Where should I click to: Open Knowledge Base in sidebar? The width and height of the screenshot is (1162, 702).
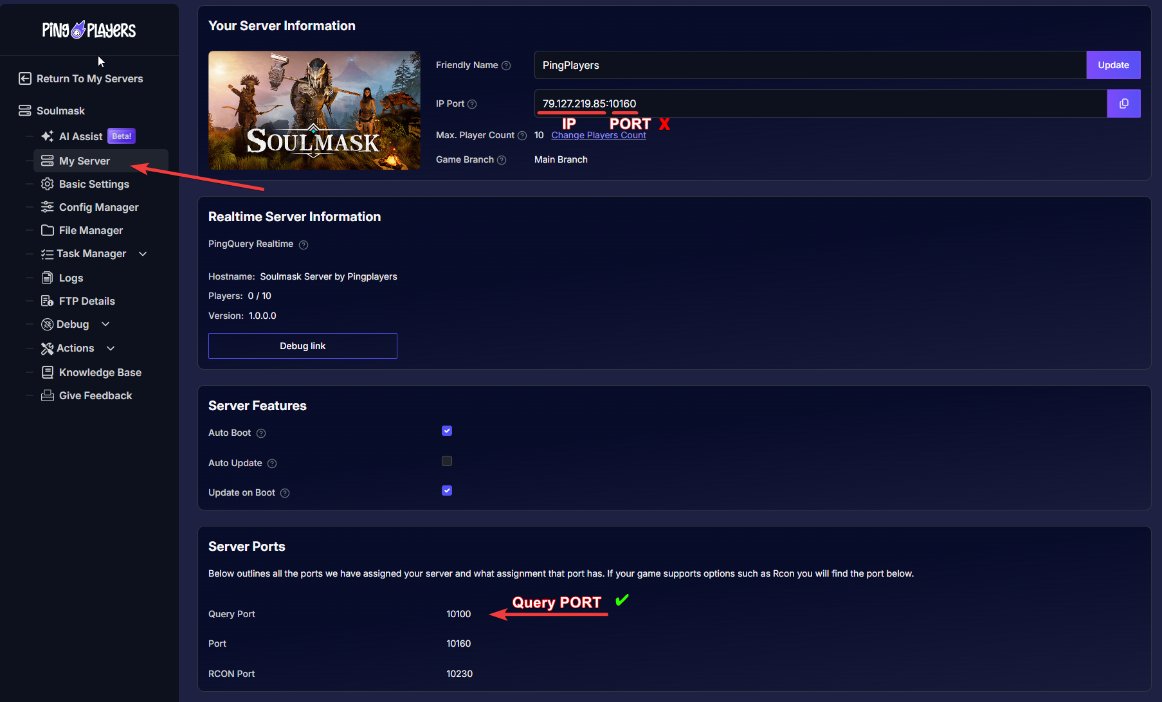click(100, 372)
